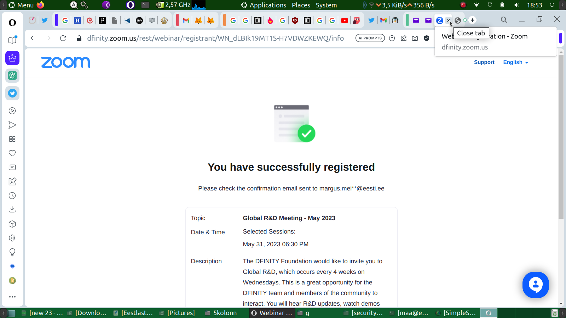Switch to the first Gmail tab
This screenshot has width=566, height=318.
pyautogui.click(x=186, y=20)
